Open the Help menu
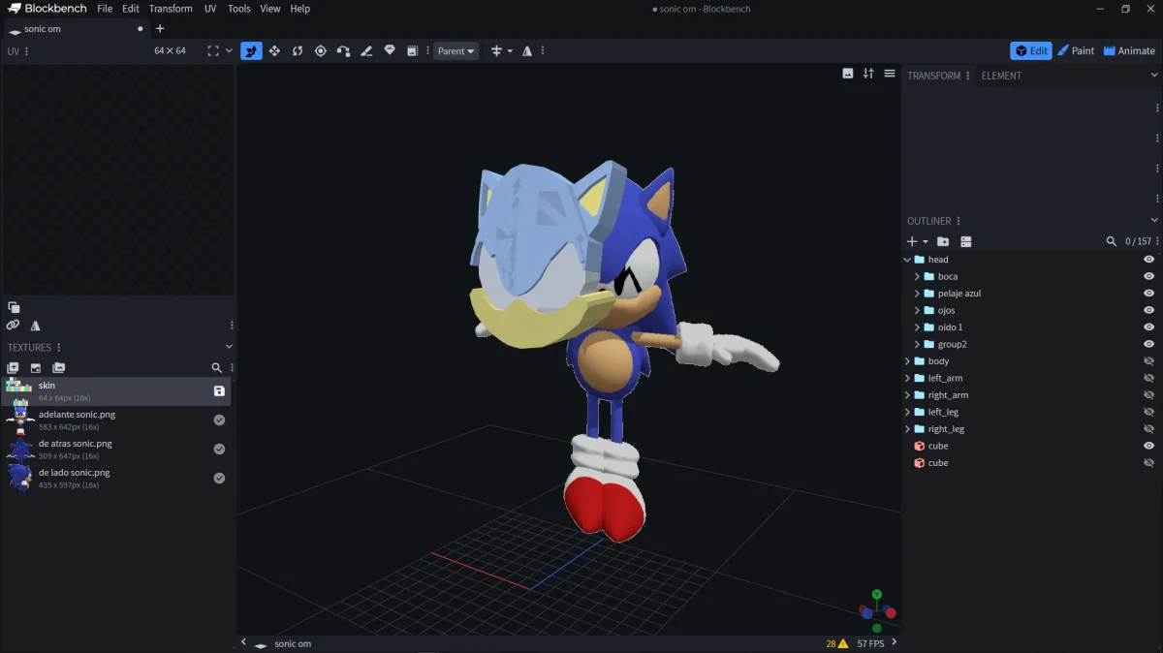This screenshot has height=653, width=1163. click(300, 9)
